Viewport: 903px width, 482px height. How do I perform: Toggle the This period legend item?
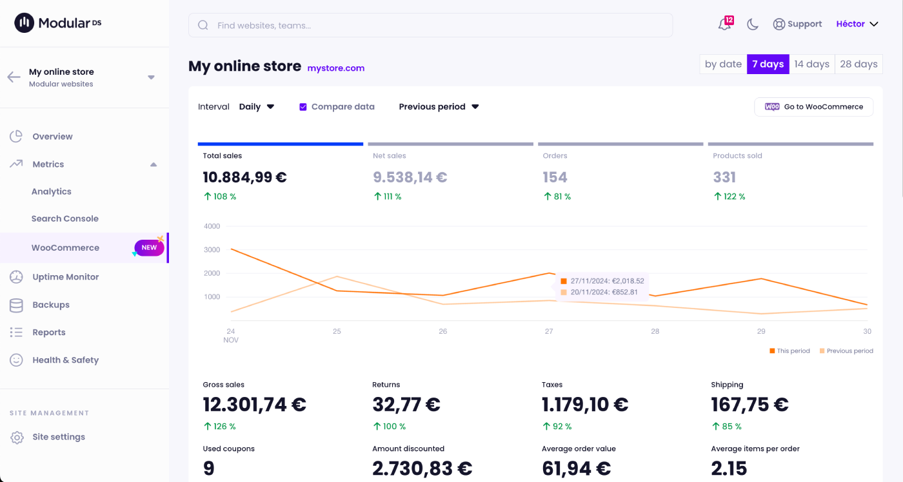click(789, 351)
